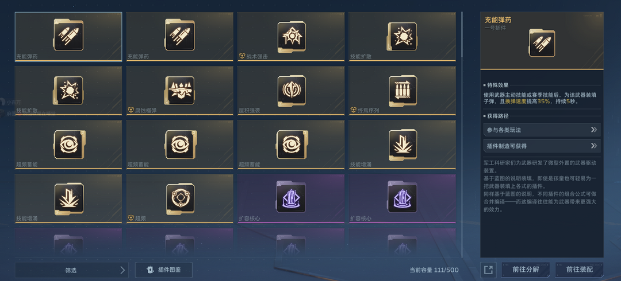The width and height of the screenshot is (621, 281).
Task: Expand the 参与各类玩法 acquisition path
Action: [x=542, y=130]
